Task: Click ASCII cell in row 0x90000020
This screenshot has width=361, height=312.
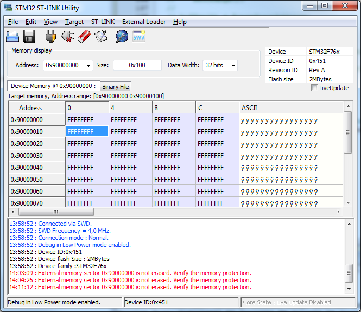Action: [x=291, y=144]
